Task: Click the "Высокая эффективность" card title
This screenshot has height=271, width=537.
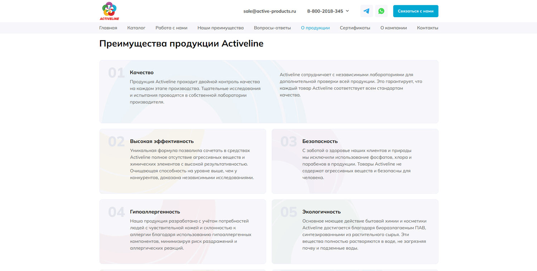Action: 162,141
